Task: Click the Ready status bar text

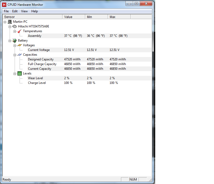Action: pos(7,180)
